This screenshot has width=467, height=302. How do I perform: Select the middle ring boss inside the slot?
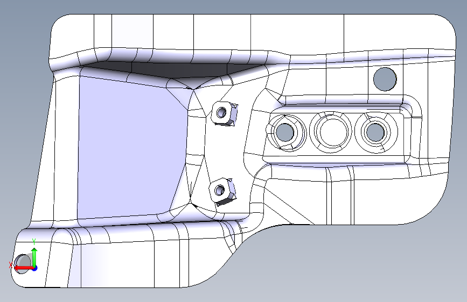[x=331, y=132]
